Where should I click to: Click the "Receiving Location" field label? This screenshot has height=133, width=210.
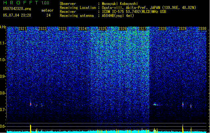[x=78, y=8]
